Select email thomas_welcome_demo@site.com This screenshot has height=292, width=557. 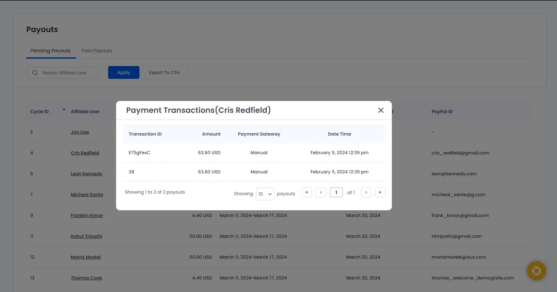[473, 278]
